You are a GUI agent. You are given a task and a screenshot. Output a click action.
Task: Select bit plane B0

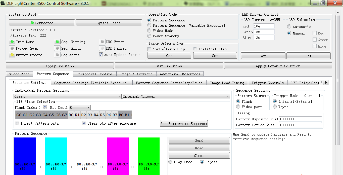click(x=121, y=115)
